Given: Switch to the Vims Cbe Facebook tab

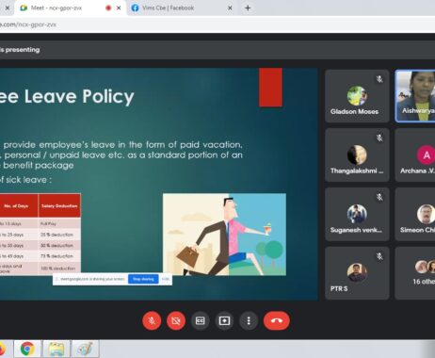Looking at the screenshot, I should pos(181,8).
